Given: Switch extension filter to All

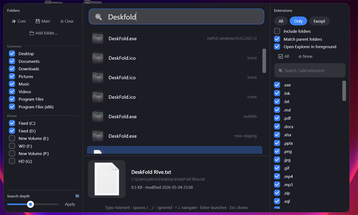Looking at the screenshot, I should (x=281, y=21).
